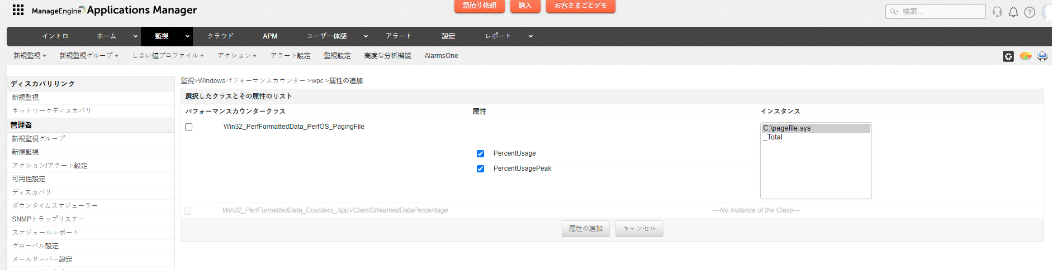
Task: Check the Win32_PerfFormattedData_PerfOS_PagingFile class checkbox
Action: (189, 127)
